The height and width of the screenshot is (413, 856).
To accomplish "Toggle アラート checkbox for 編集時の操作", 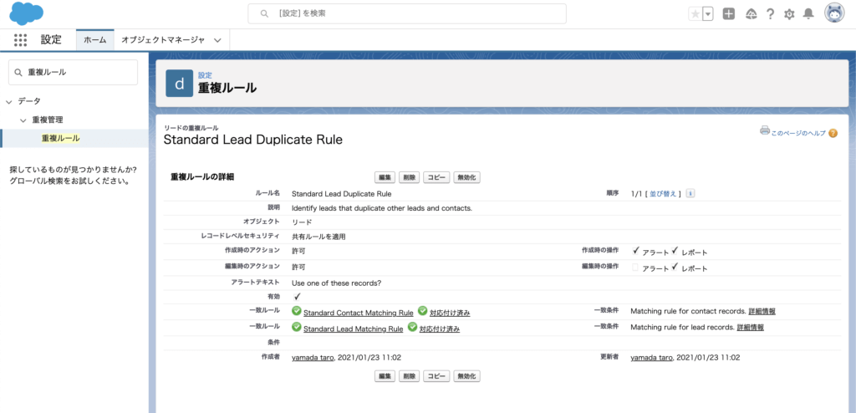I will tap(635, 268).
